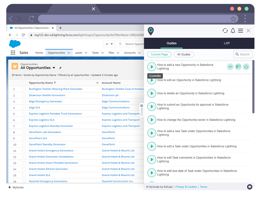Check the Edge Emergency Generator row
This screenshot has width=261, height=197.
tap(24, 101)
